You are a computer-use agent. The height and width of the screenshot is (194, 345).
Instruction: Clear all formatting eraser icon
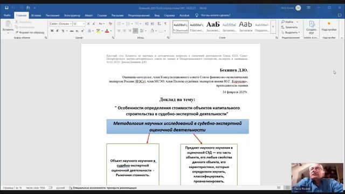(x=111, y=24)
